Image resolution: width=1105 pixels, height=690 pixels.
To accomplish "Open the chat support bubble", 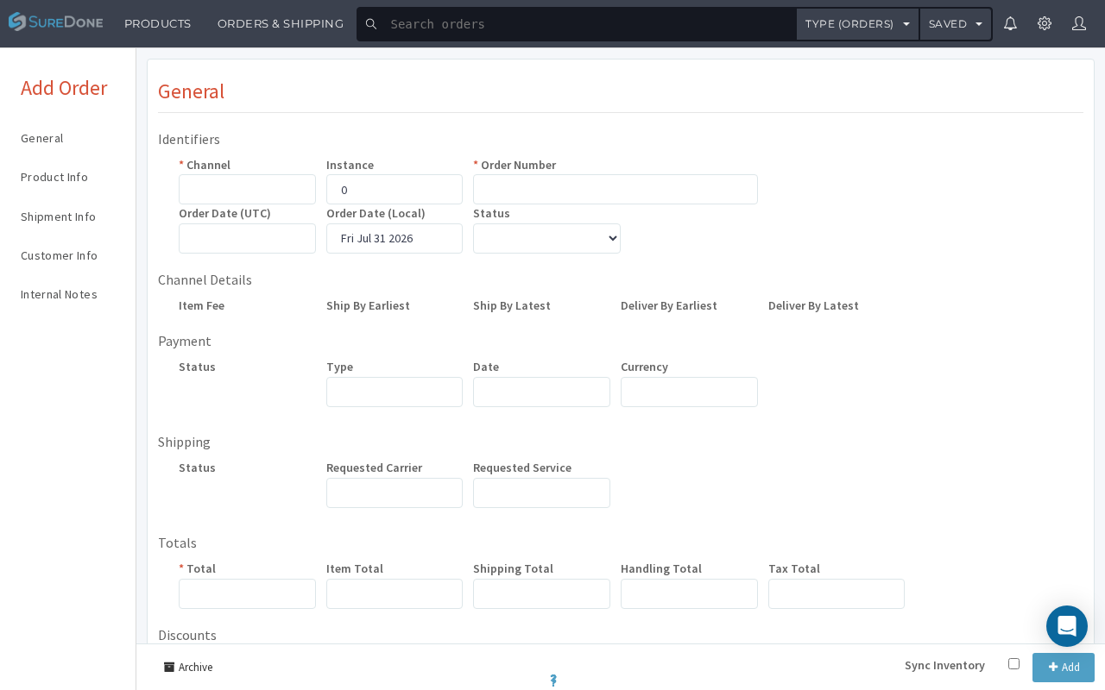I will pyautogui.click(x=1067, y=626).
